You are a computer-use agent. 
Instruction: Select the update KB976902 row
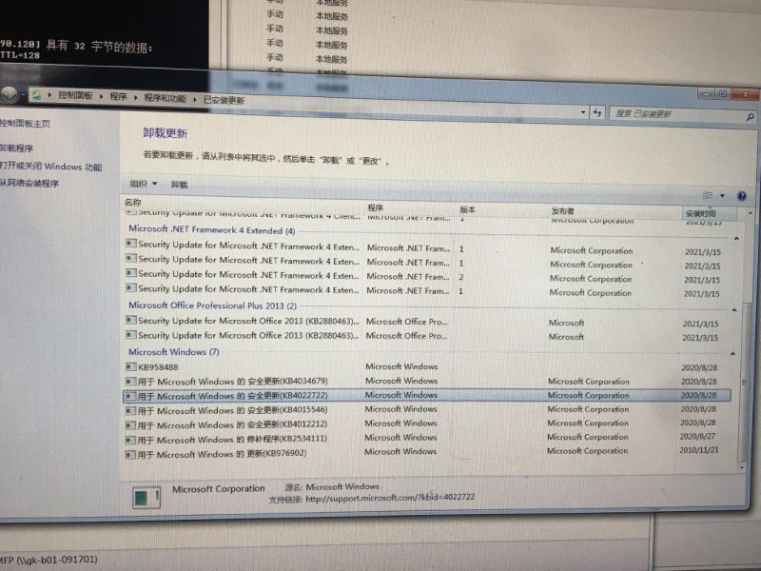pyautogui.click(x=427, y=453)
